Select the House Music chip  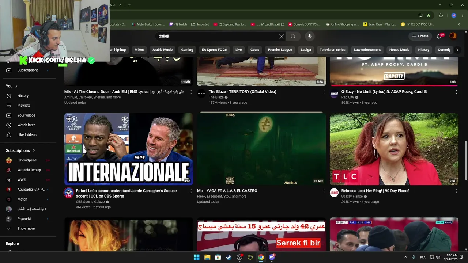pos(399,50)
